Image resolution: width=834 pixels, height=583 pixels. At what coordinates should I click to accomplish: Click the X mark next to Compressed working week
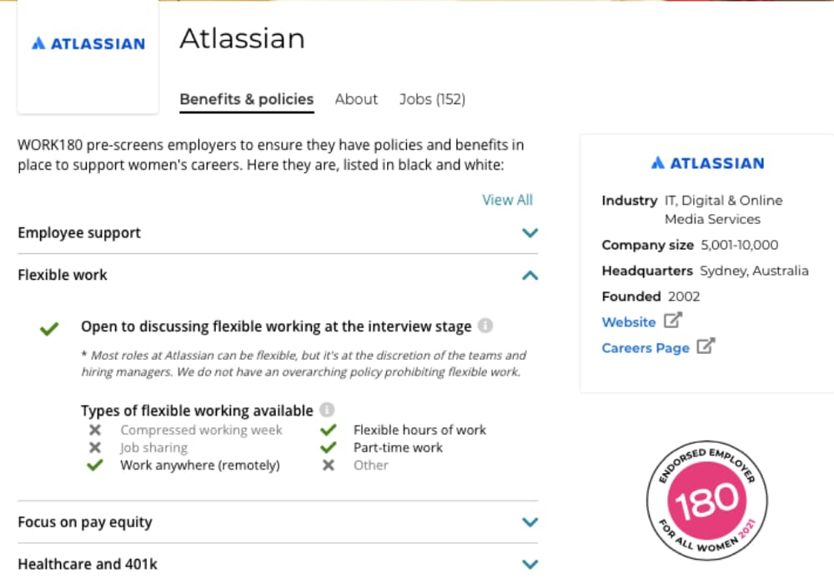coord(95,430)
